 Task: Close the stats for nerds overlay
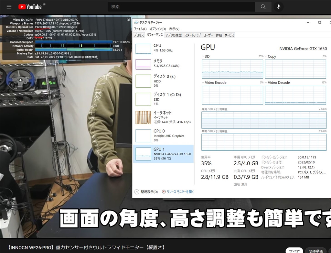pyautogui.click(x=128, y=20)
